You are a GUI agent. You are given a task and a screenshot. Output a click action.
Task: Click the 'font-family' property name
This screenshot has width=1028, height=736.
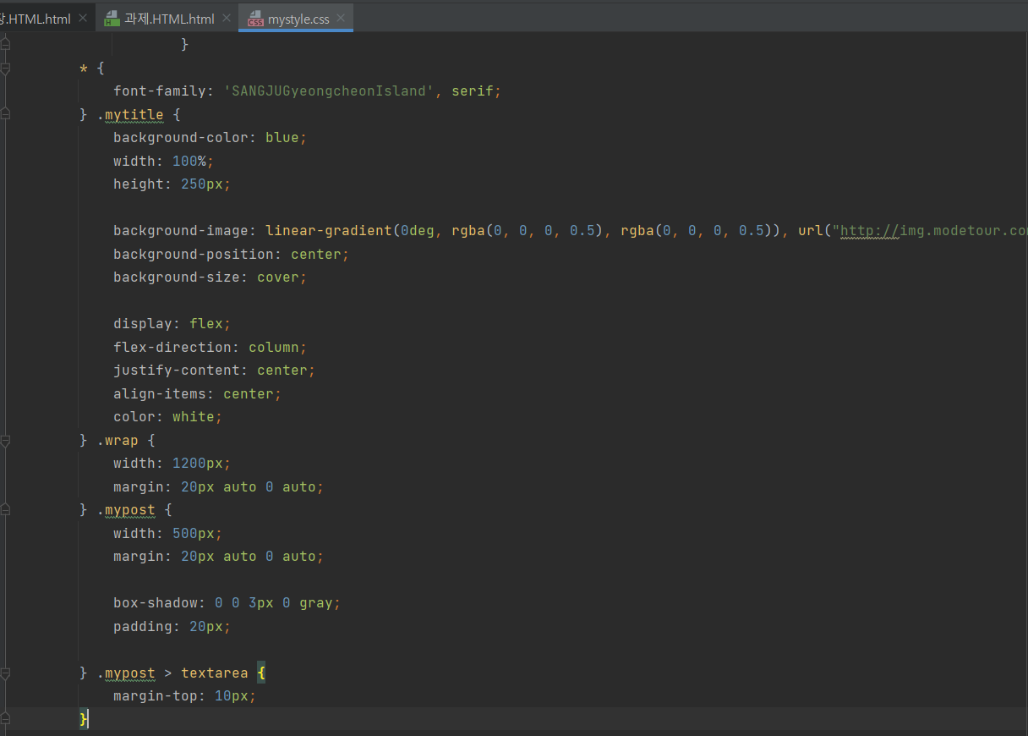(160, 91)
